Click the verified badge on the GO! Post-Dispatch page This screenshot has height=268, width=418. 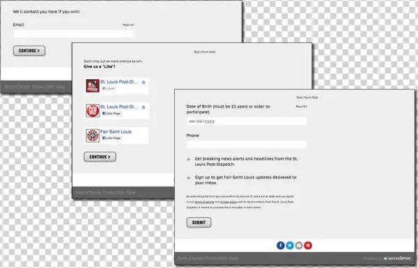coord(144,108)
